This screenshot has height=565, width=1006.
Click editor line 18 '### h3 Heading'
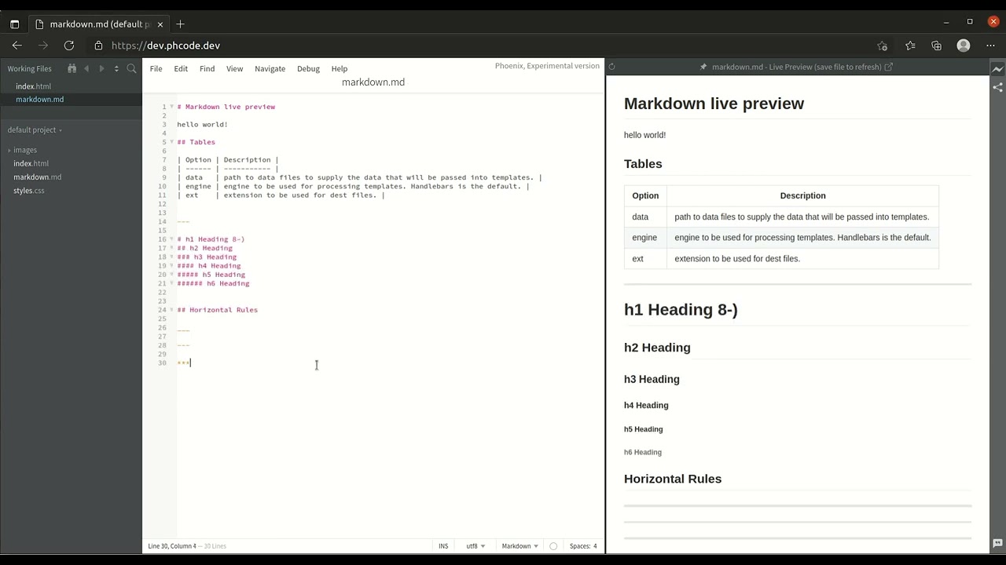pos(207,257)
